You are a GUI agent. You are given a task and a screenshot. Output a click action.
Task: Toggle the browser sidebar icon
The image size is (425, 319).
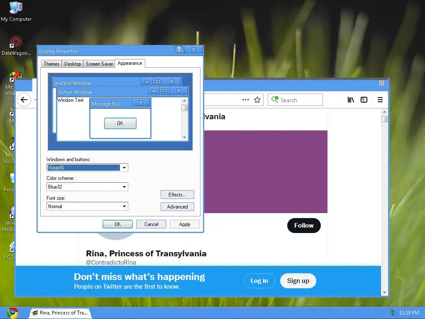pos(364,100)
